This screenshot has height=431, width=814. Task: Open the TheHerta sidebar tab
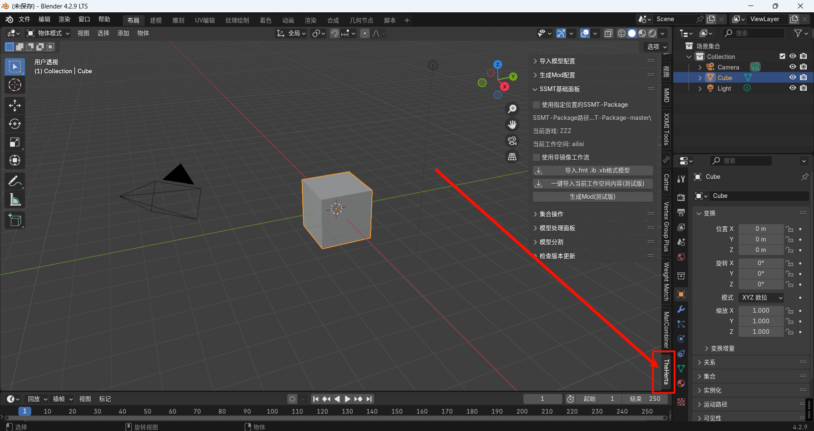click(x=666, y=372)
